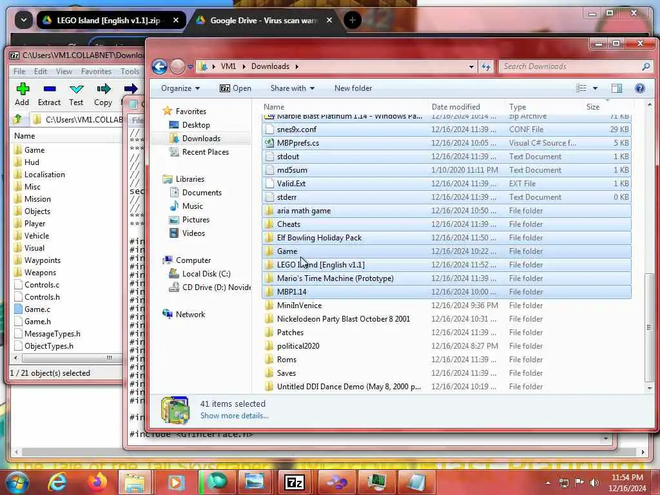Image resolution: width=660 pixels, height=495 pixels.
Task: Toggle the preview pane in Explorer
Action: point(617,88)
